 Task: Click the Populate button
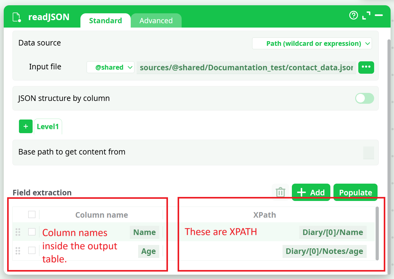pyautogui.click(x=355, y=193)
